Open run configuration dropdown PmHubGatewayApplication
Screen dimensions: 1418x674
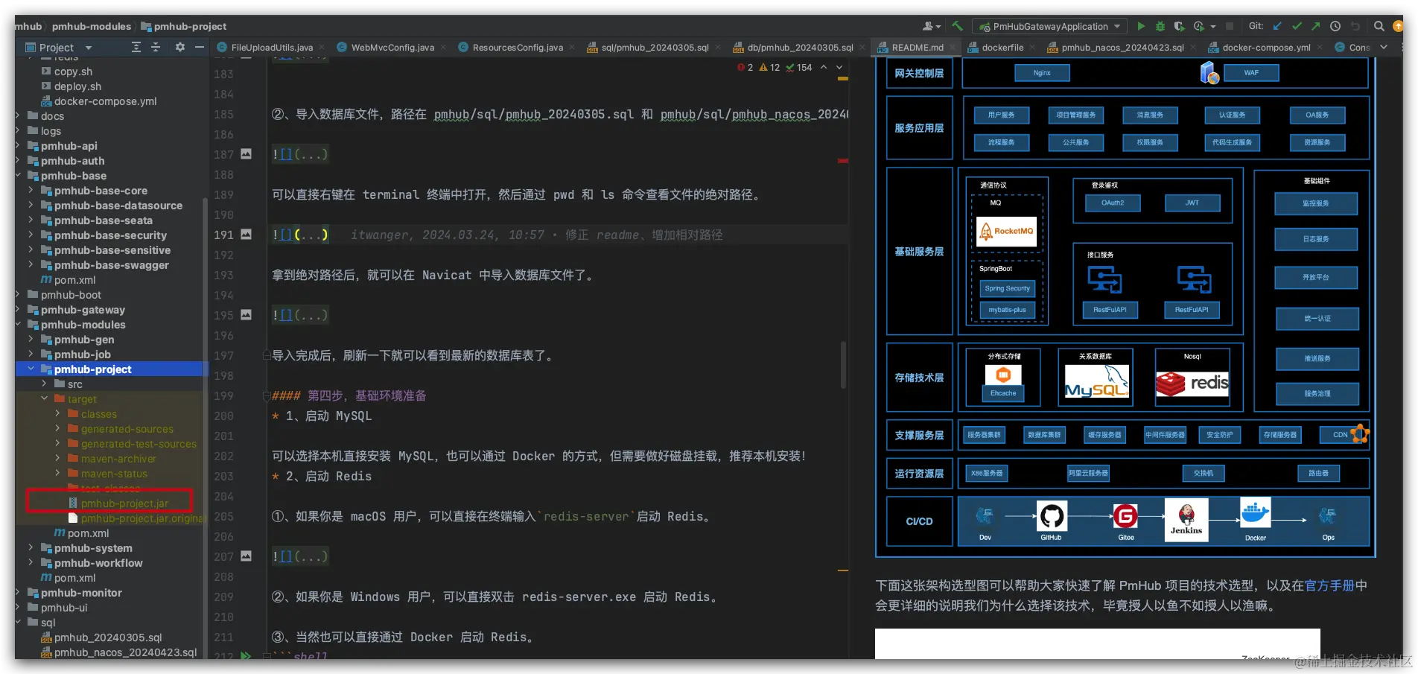click(x=1050, y=26)
